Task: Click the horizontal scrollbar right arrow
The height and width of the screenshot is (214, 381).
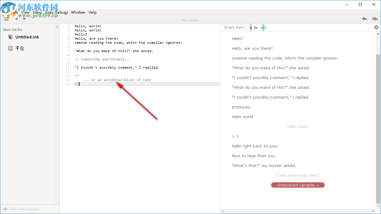Action: pos(374,211)
